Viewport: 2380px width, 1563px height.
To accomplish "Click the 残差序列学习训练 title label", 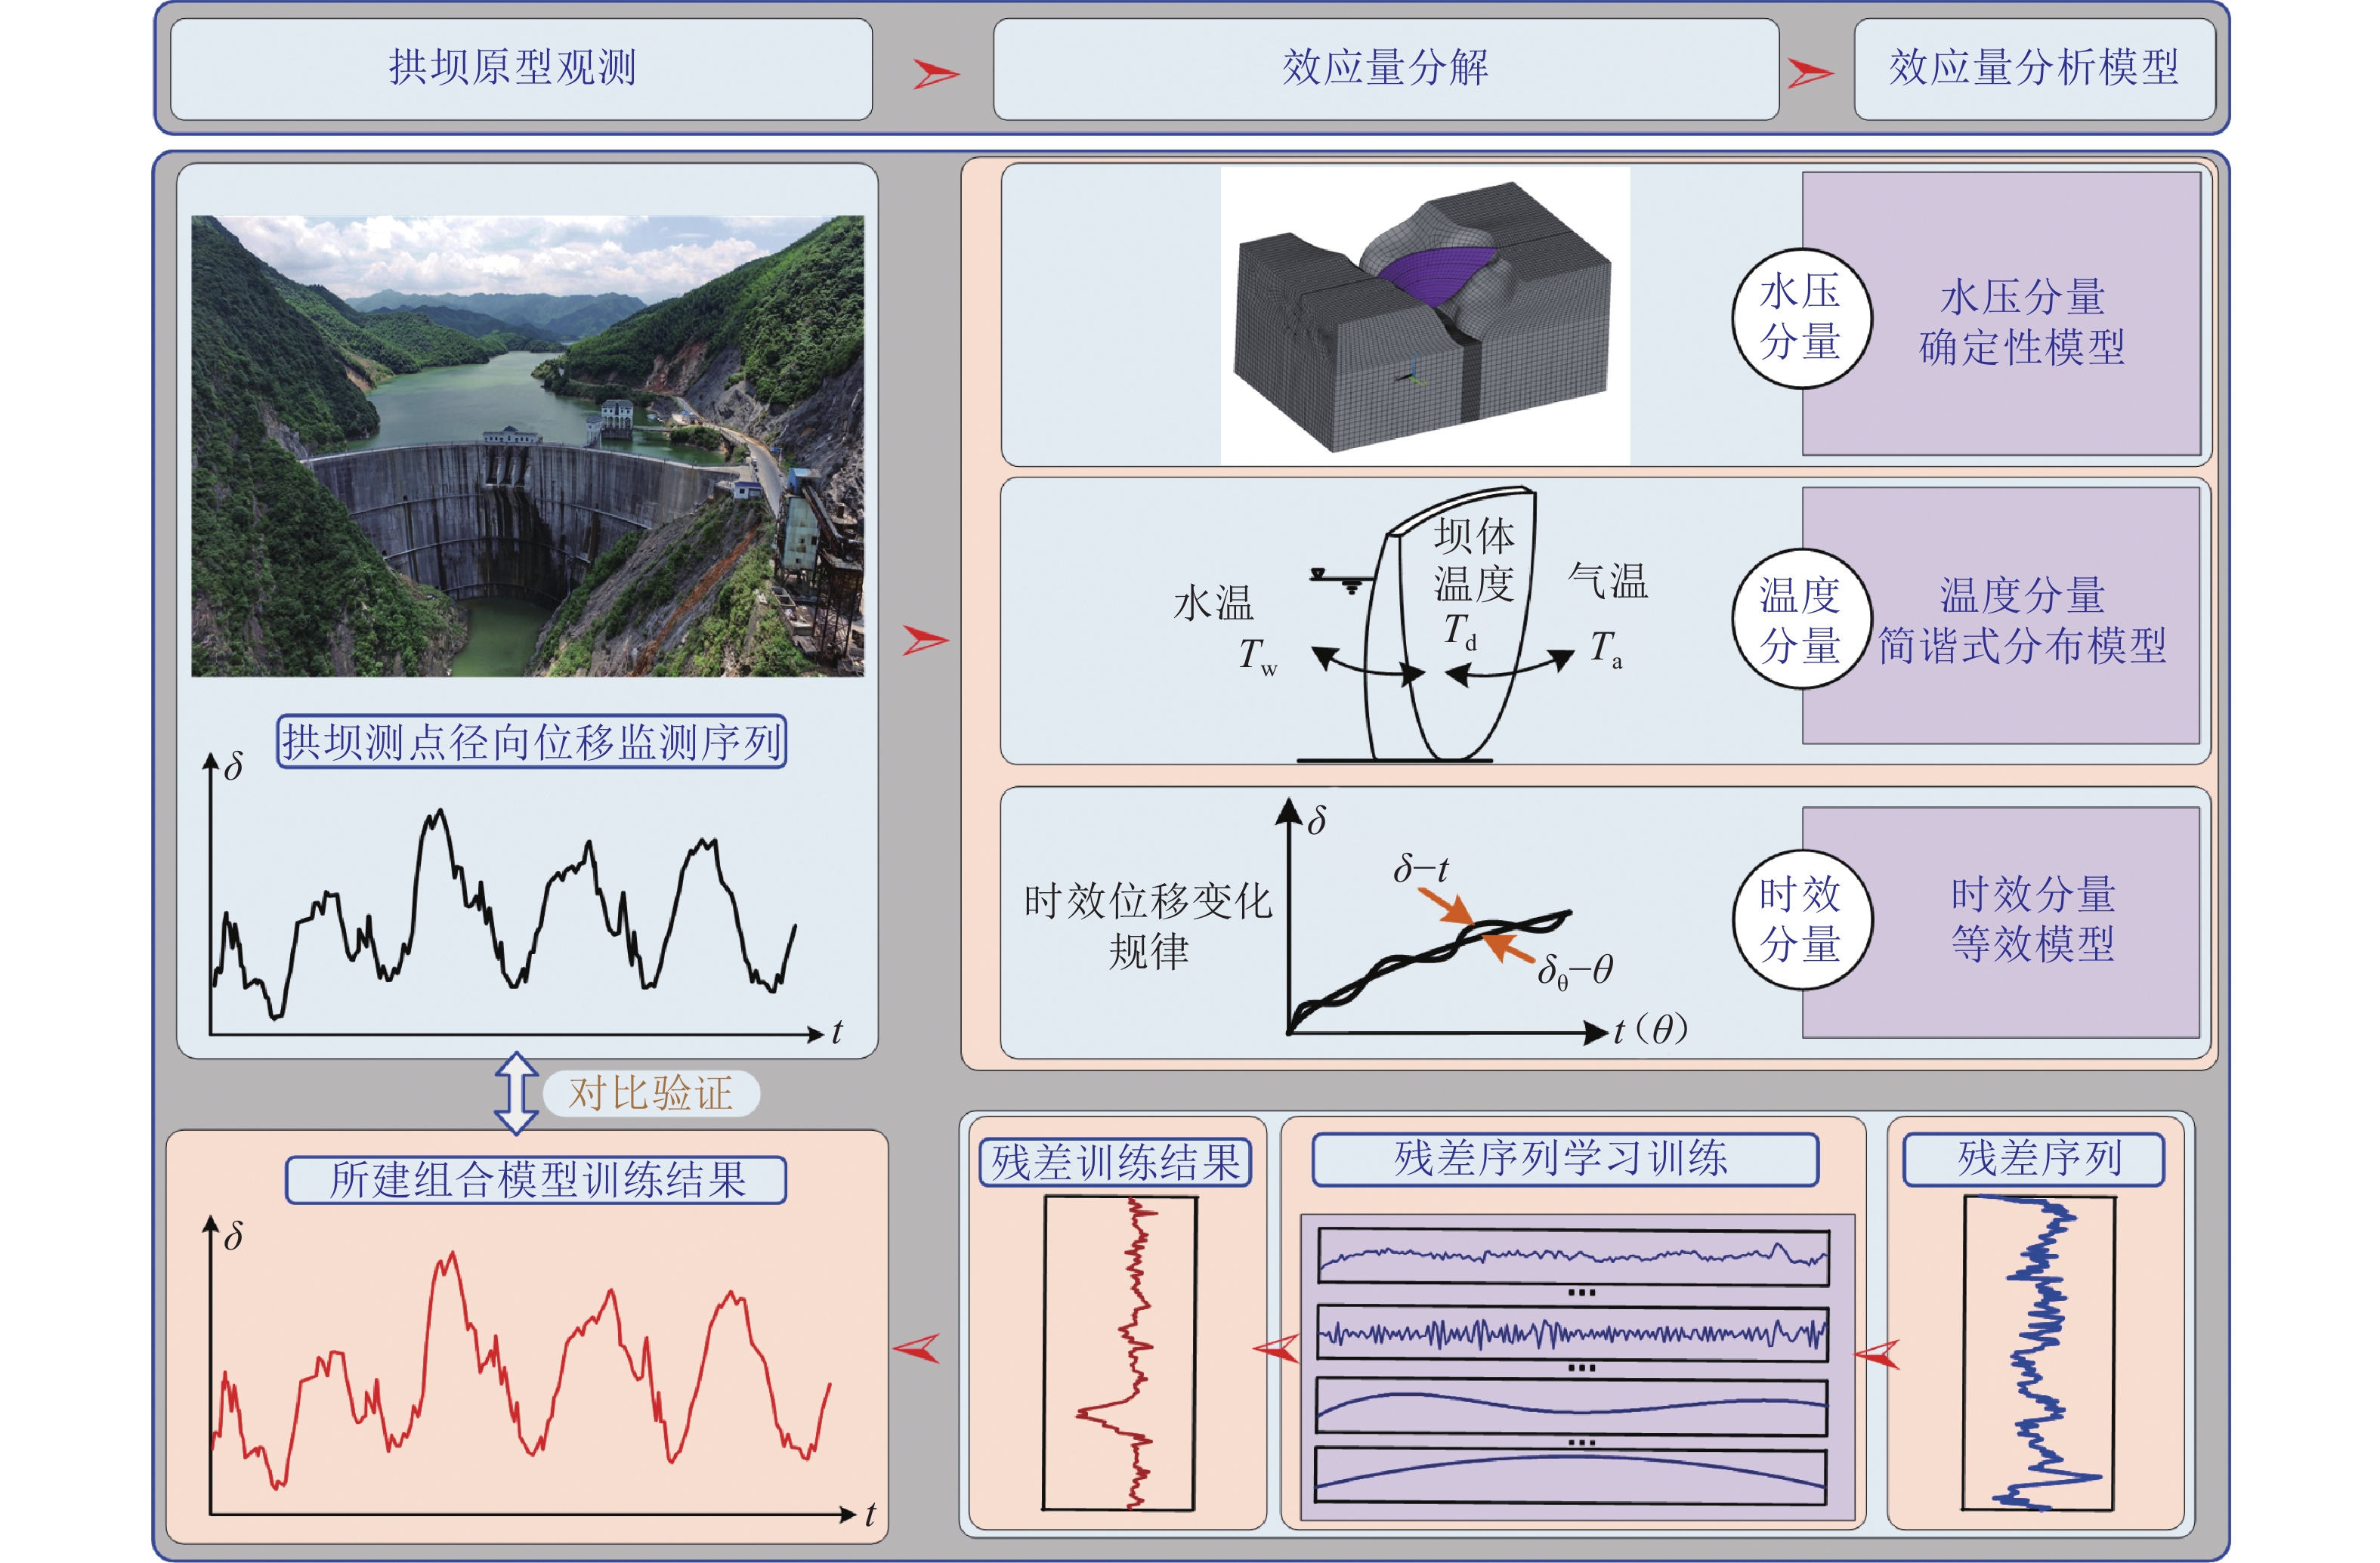I will pyautogui.click(x=1564, y=1159).
